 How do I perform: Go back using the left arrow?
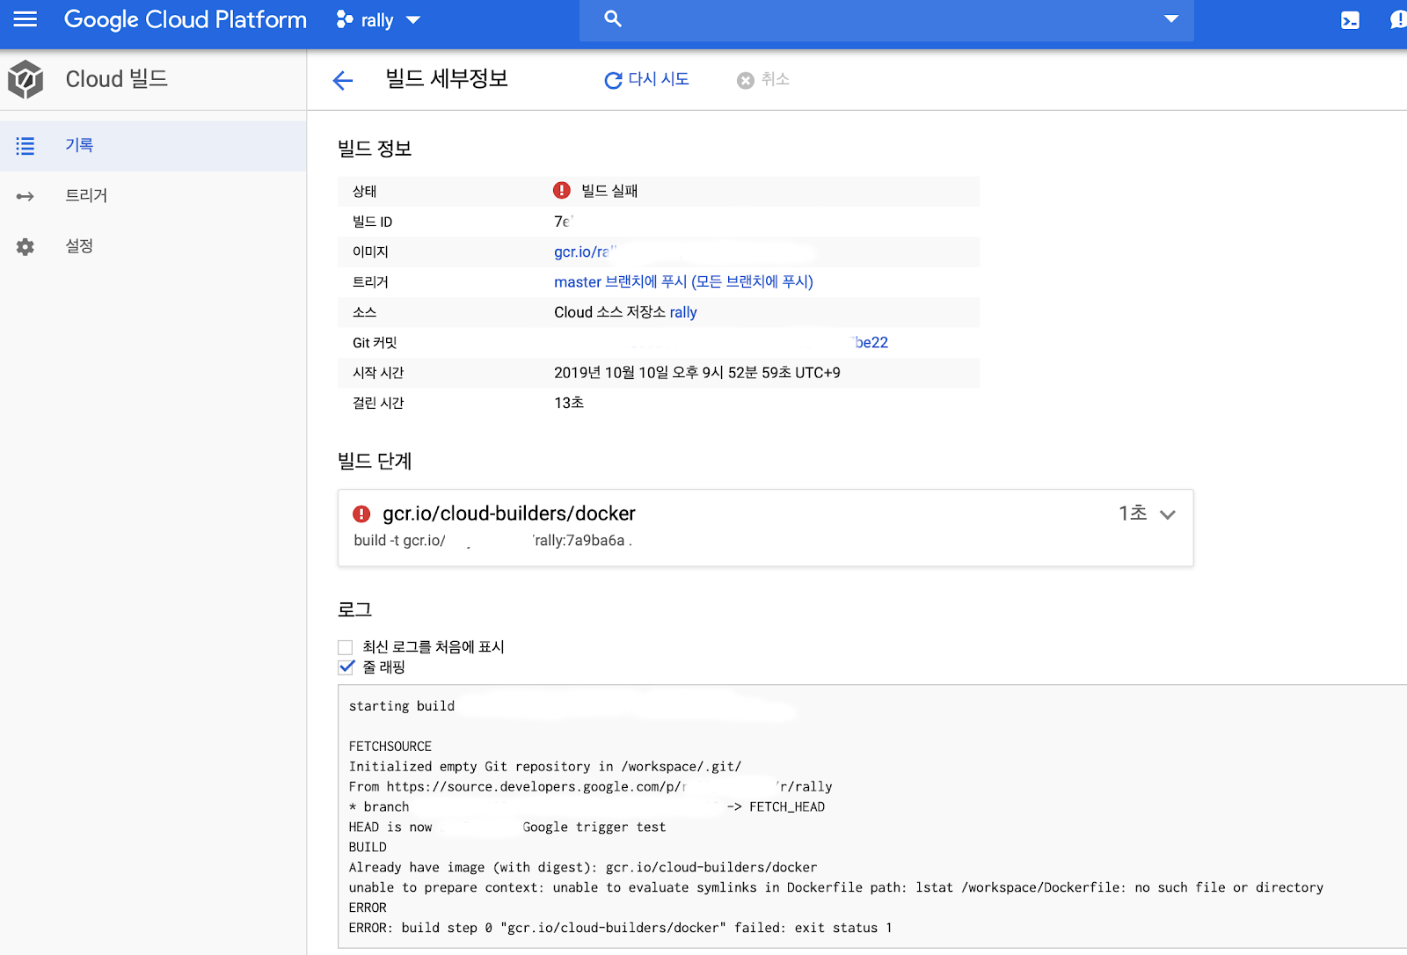point(343,81)
